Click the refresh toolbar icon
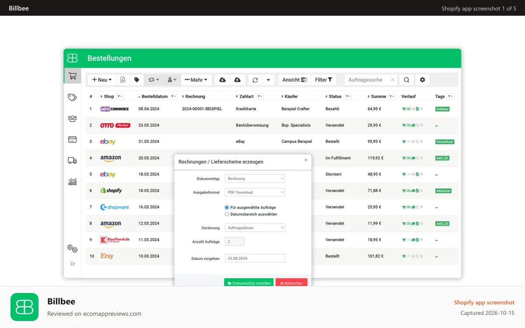Viewport: 525px width, 328px height. tap(255, 80)
